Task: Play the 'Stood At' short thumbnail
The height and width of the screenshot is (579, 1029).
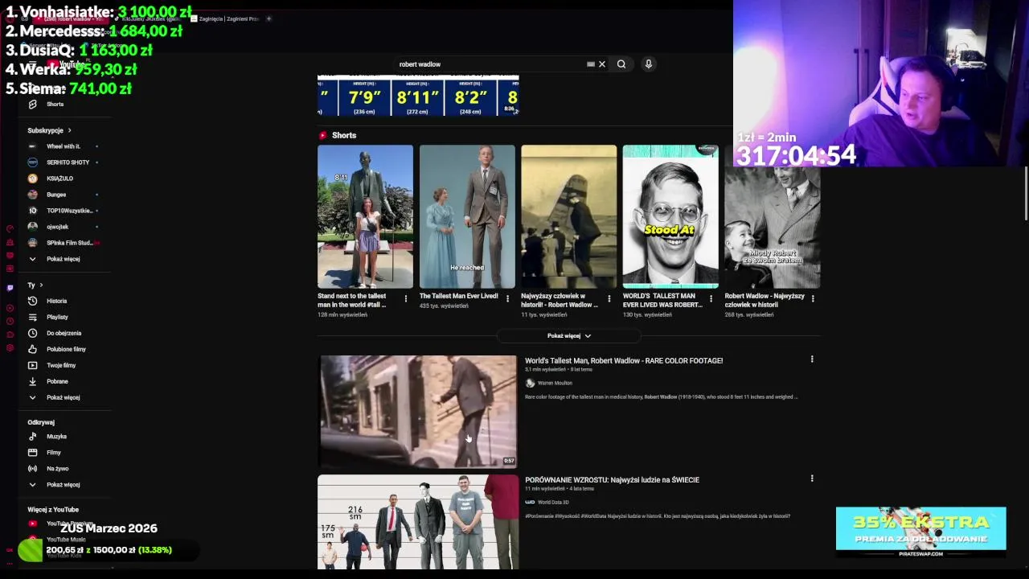Action: [x=670, y=216]
